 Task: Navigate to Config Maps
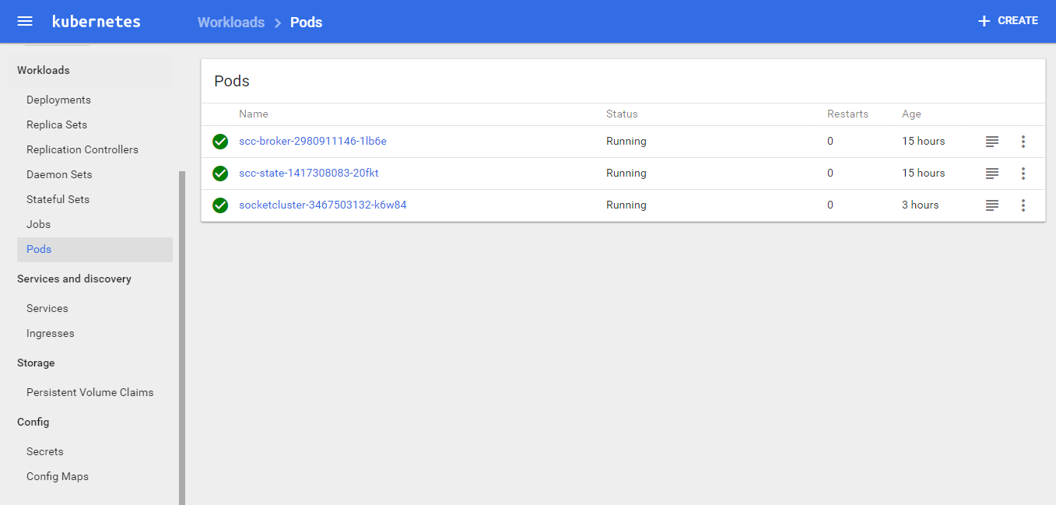click(x=58, y=477)
